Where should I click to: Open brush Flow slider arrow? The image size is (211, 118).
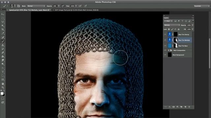point(76,6)
